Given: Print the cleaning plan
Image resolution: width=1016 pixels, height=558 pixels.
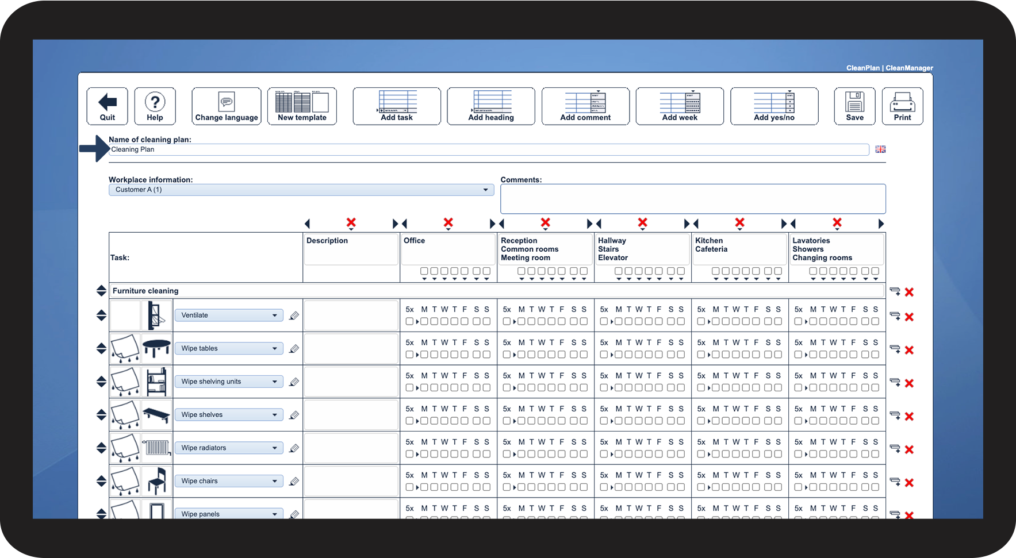Looking at the screenshot, I should [x=902, y=106].
